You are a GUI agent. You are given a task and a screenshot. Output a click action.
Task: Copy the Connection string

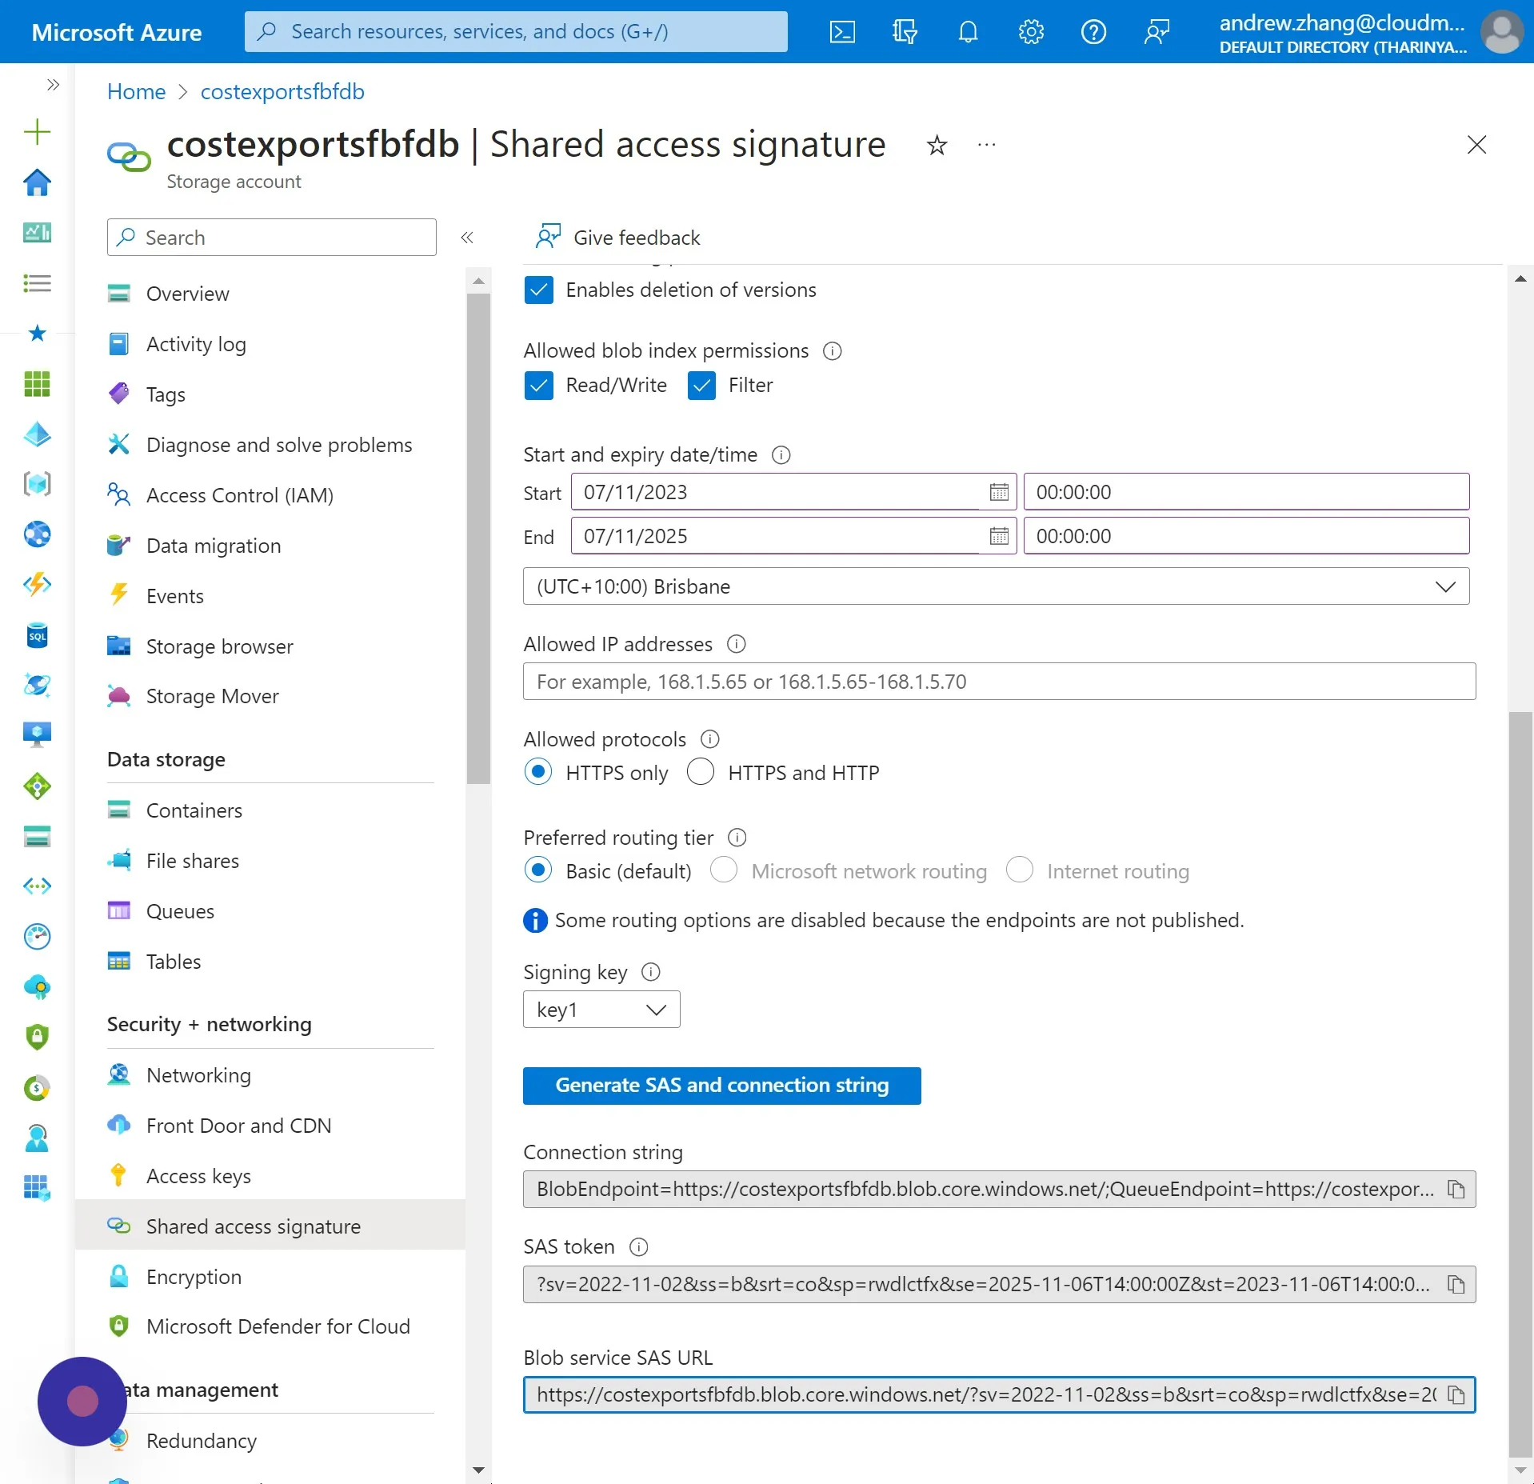[x=1456, y=1190]
